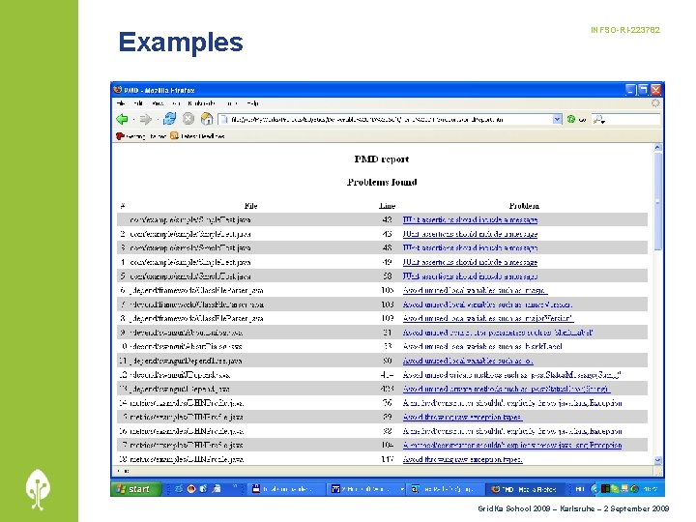Open the Help menu
696x522 pixels.
click(x=252, y=103)
